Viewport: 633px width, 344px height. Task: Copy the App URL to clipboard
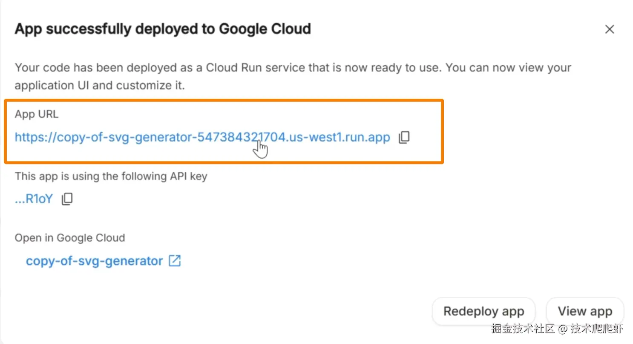tap(404, 137)
